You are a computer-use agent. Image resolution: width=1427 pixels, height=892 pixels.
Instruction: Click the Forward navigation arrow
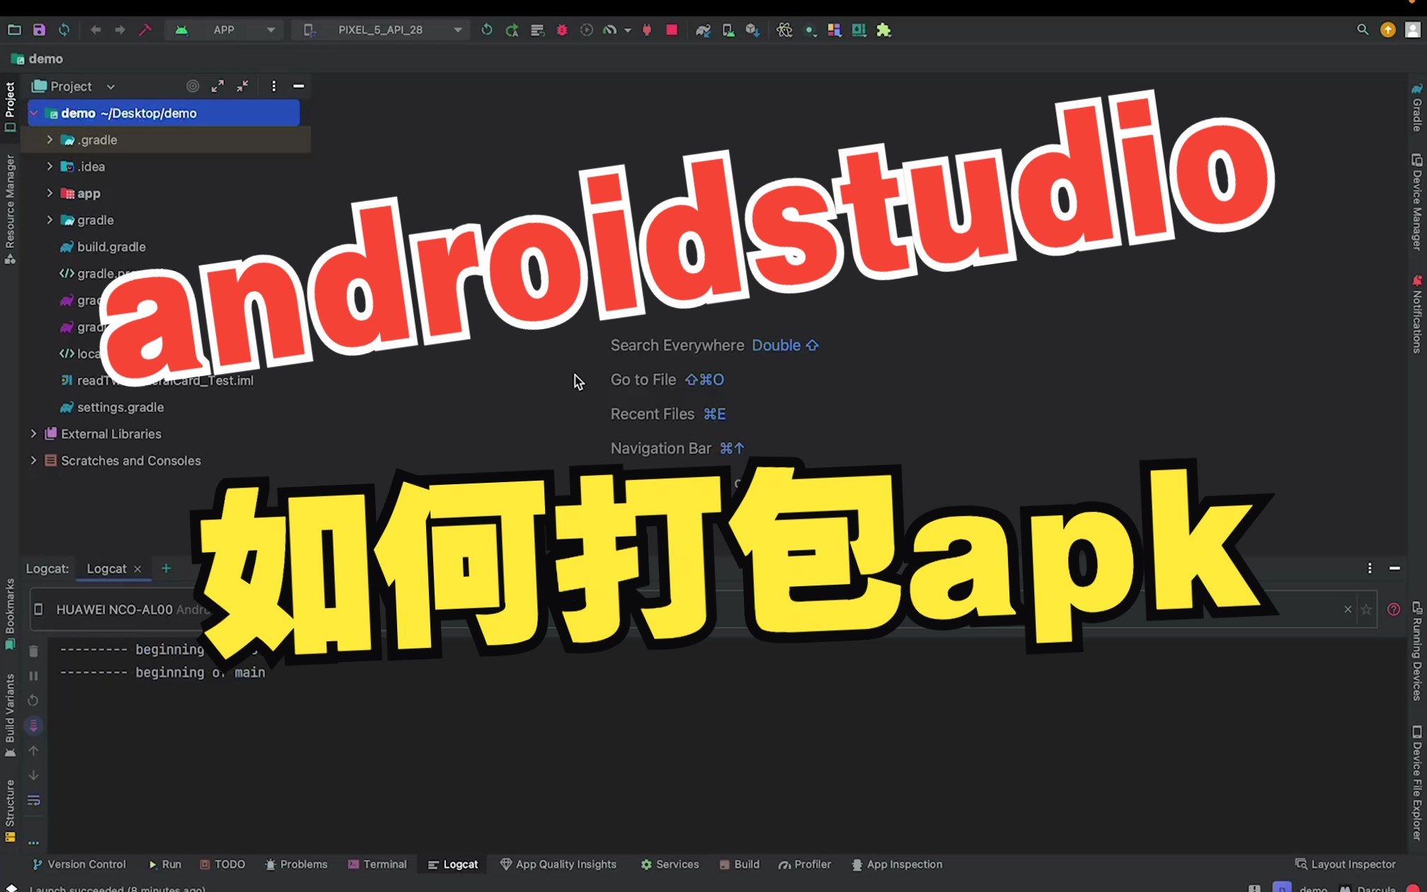(x=120, y=30)
